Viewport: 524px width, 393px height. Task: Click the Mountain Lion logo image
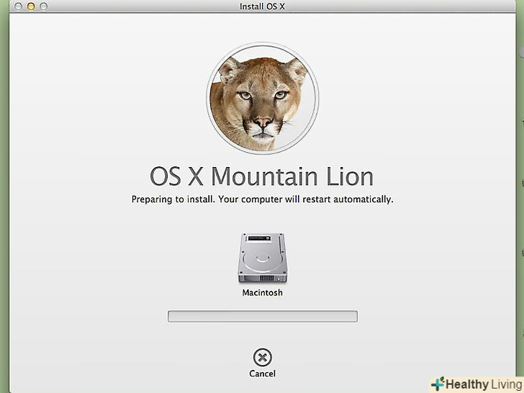click(x=262, y=98)
